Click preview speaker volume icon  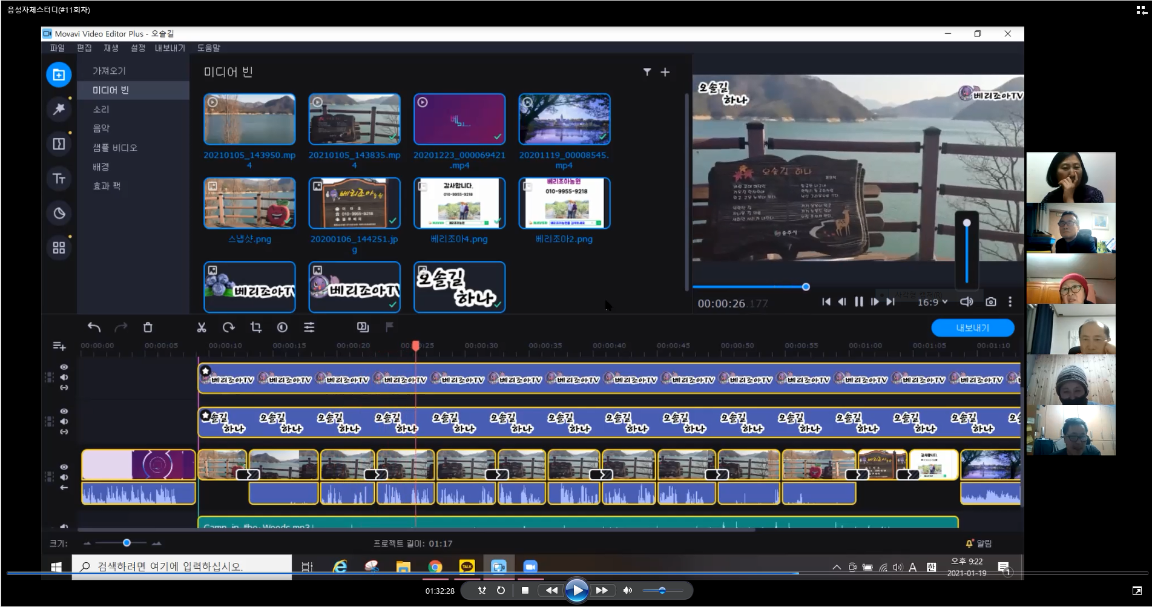967,301
